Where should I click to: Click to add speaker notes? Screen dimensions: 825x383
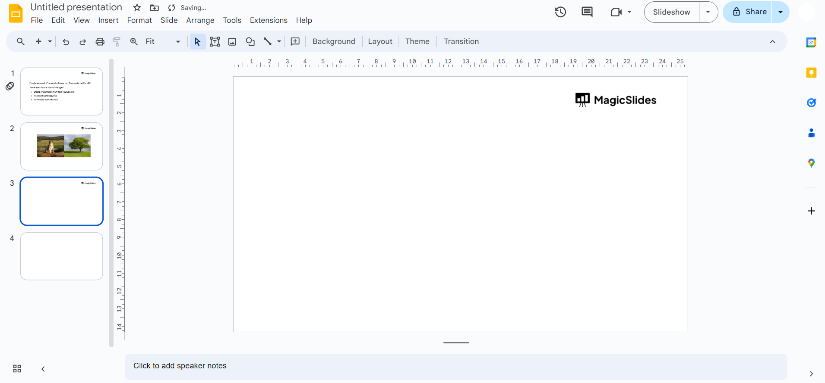coord(456,367)
